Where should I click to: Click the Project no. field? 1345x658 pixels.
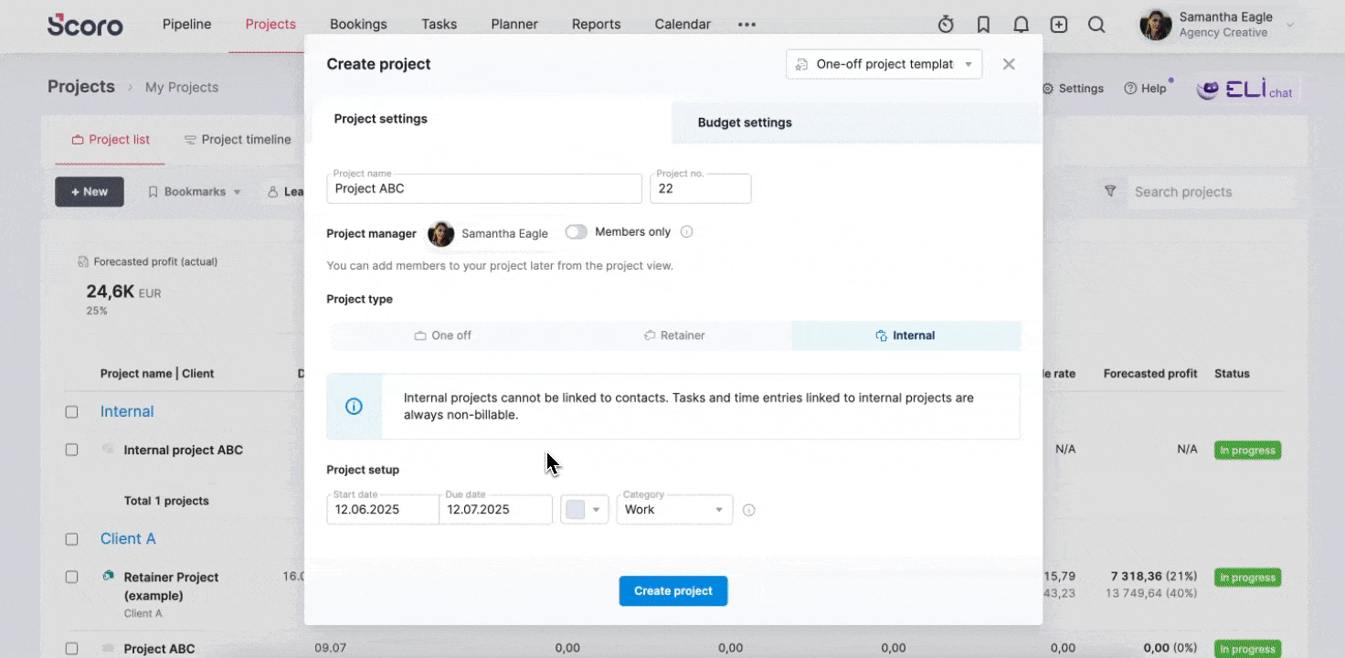[x=701, y=188]
